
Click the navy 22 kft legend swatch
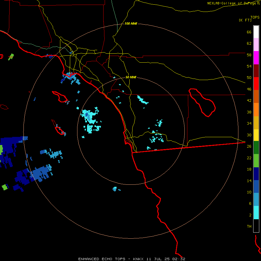[x=256, y=174]
